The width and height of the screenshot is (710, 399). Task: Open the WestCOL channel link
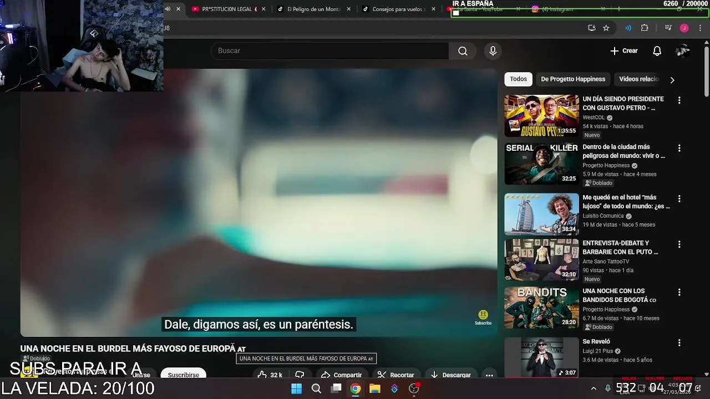point(594,117)
